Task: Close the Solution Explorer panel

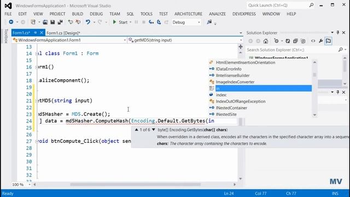Action: [x=344, y=33]
